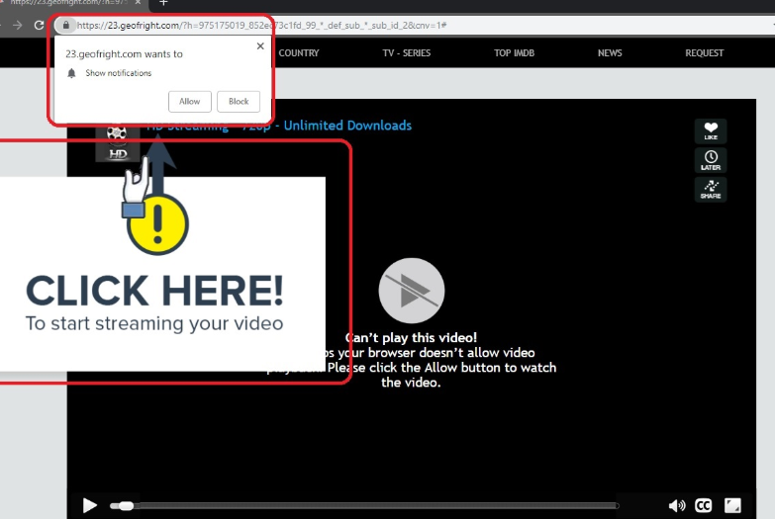Screen dimensions: 775x519
Task: Open the TV - SERIES menu
Action: 407,53
